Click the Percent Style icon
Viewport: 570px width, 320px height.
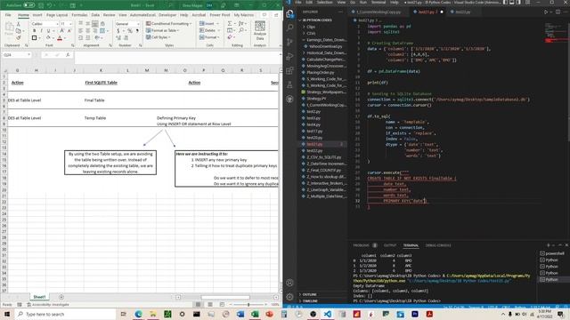[130, 31]
